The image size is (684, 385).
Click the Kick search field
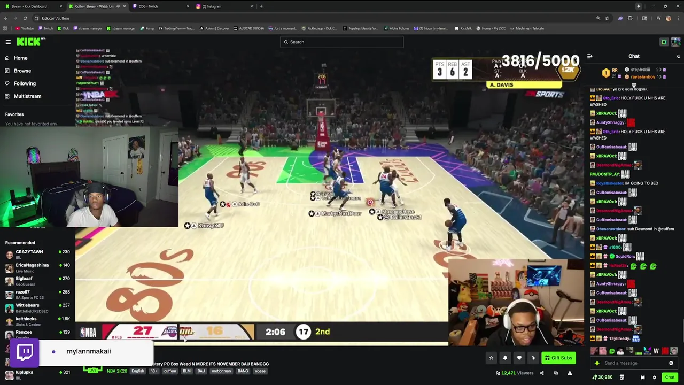click(342, 42)
